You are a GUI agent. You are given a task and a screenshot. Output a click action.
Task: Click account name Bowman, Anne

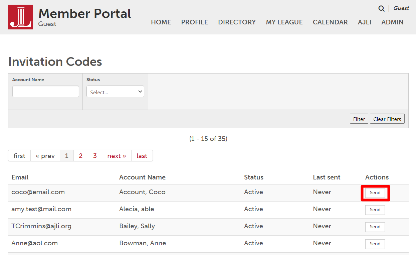pos(143,243)
